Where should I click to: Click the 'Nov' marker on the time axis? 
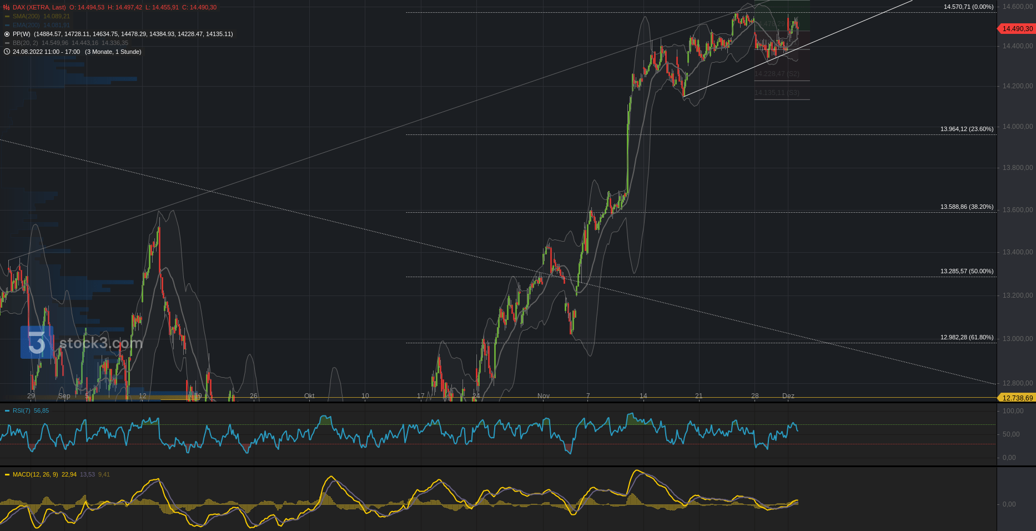(x=543, y=396)
